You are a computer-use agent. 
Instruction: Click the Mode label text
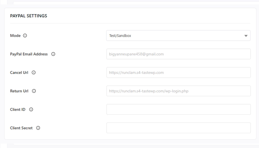click(x=15, y=36)
